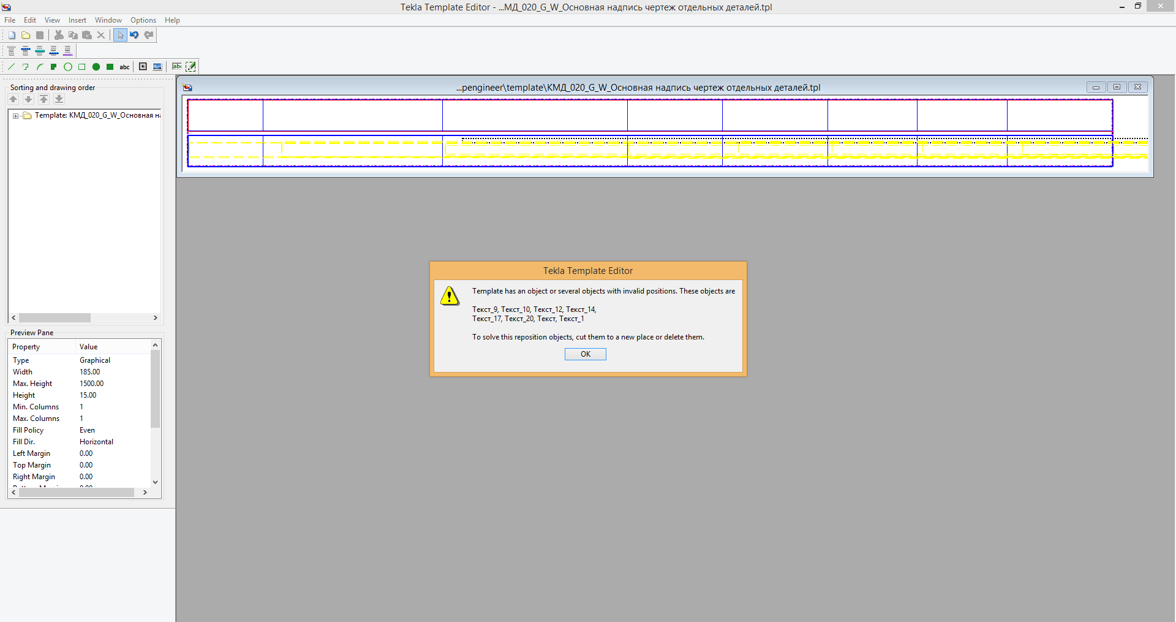The width and height of the screenshot is (1176, 622).
Task: Select the Polyline drawing tool
Action: 26,67
